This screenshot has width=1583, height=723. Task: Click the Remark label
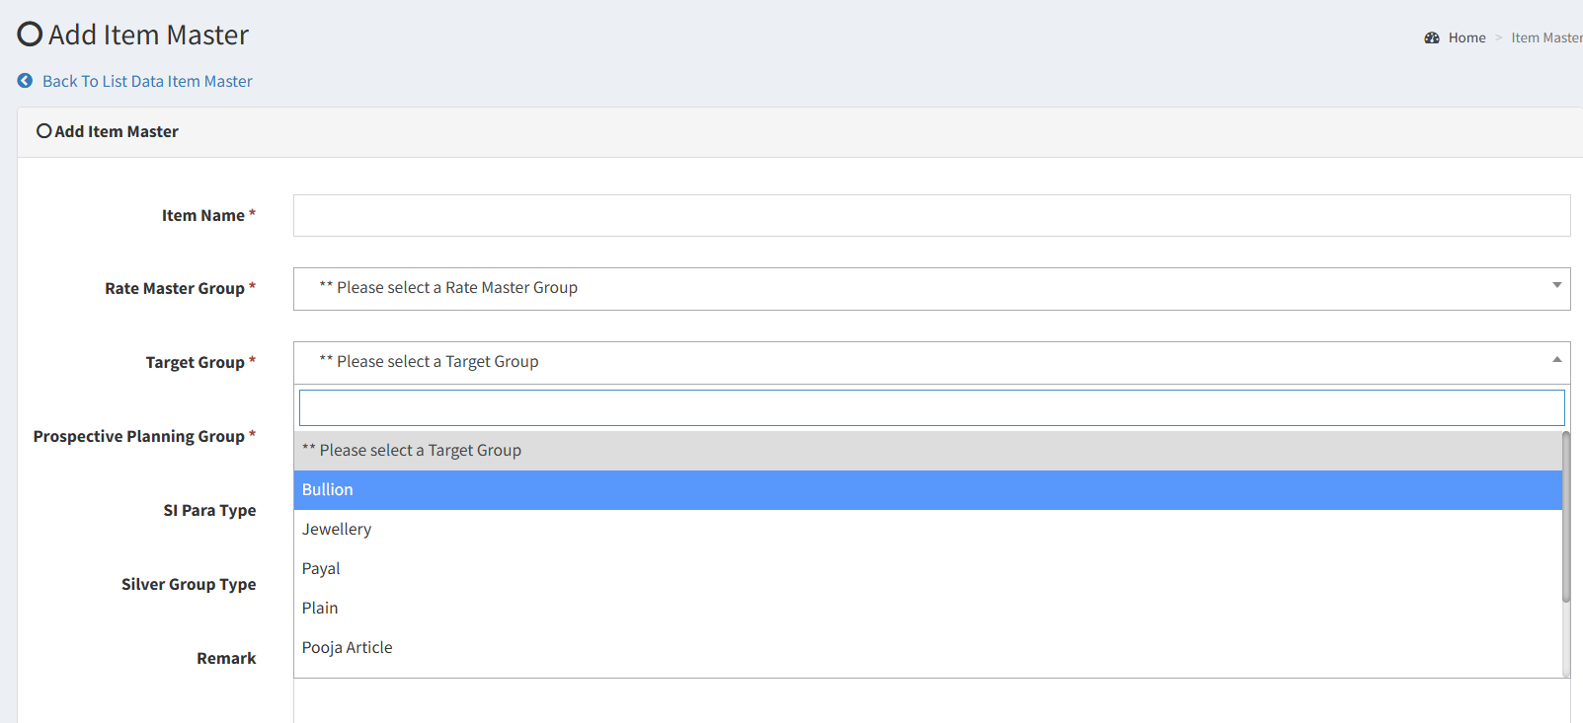tap(226, 658)
